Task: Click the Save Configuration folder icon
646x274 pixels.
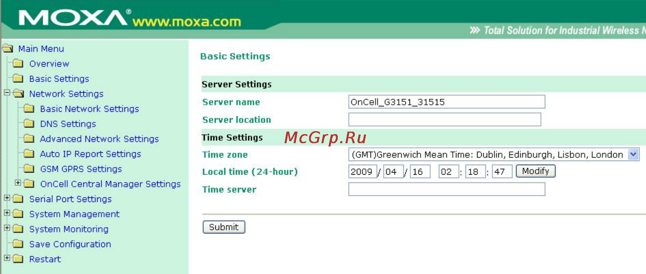Action: click(18, 244)
